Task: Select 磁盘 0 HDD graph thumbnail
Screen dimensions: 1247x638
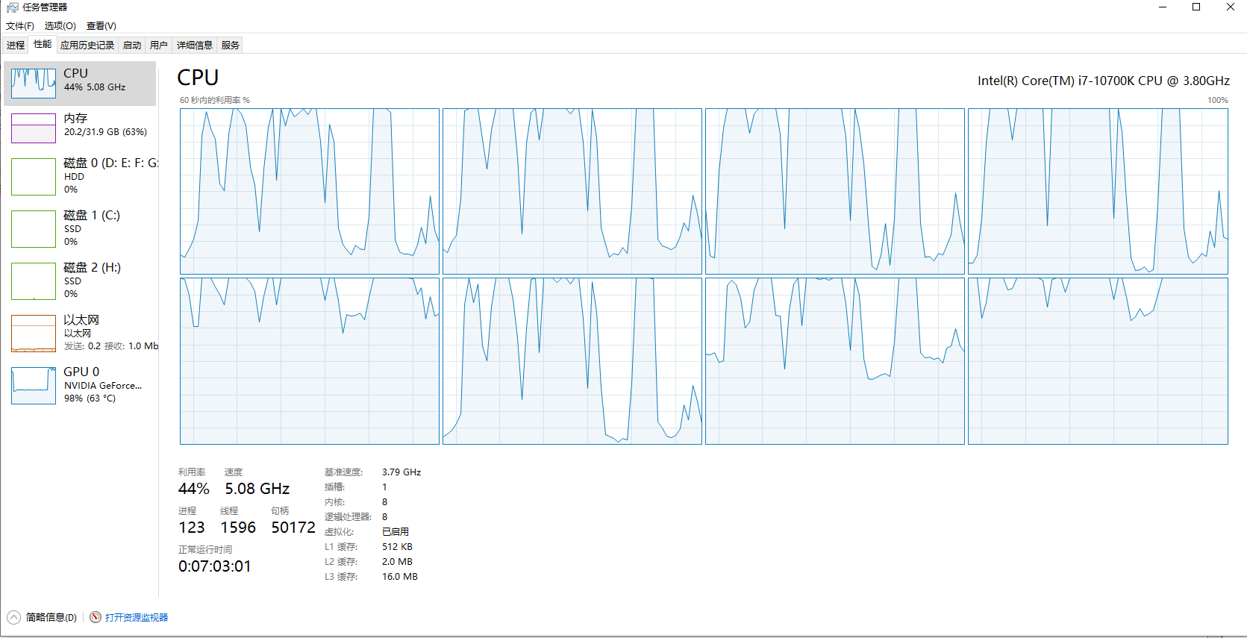Action: [x=34, y=177]
